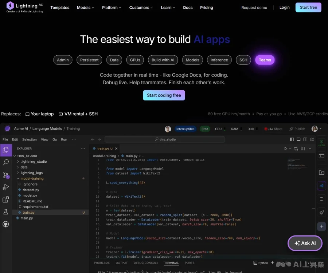This screenshot has width=328, height=273.
Task: Select the Testing beaker icon
Action: pyautogui.click(x=5, y=211)
